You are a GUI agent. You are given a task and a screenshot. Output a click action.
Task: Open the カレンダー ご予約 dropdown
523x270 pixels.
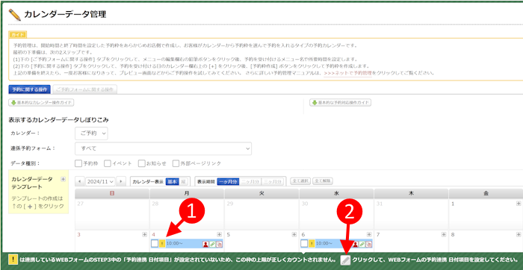91,134
